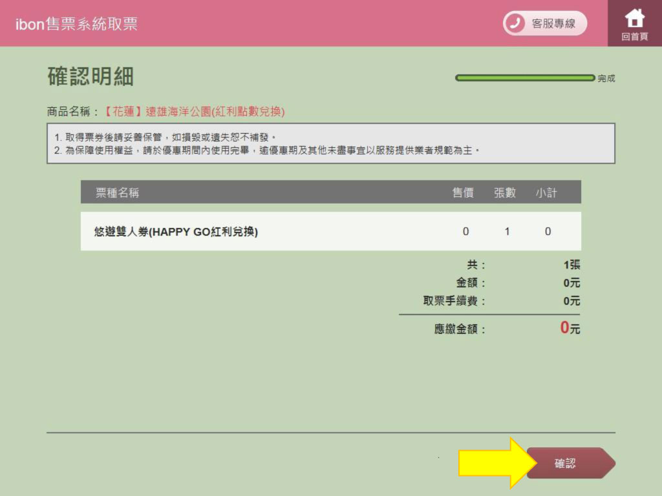Go back via 回首頁 home icon
Screen dimensions: 662x496
tap(635, 24)
